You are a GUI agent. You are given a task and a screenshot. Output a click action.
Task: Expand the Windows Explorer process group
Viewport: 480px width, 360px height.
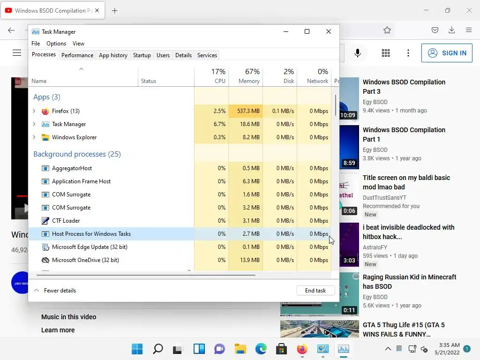[34, 137]
